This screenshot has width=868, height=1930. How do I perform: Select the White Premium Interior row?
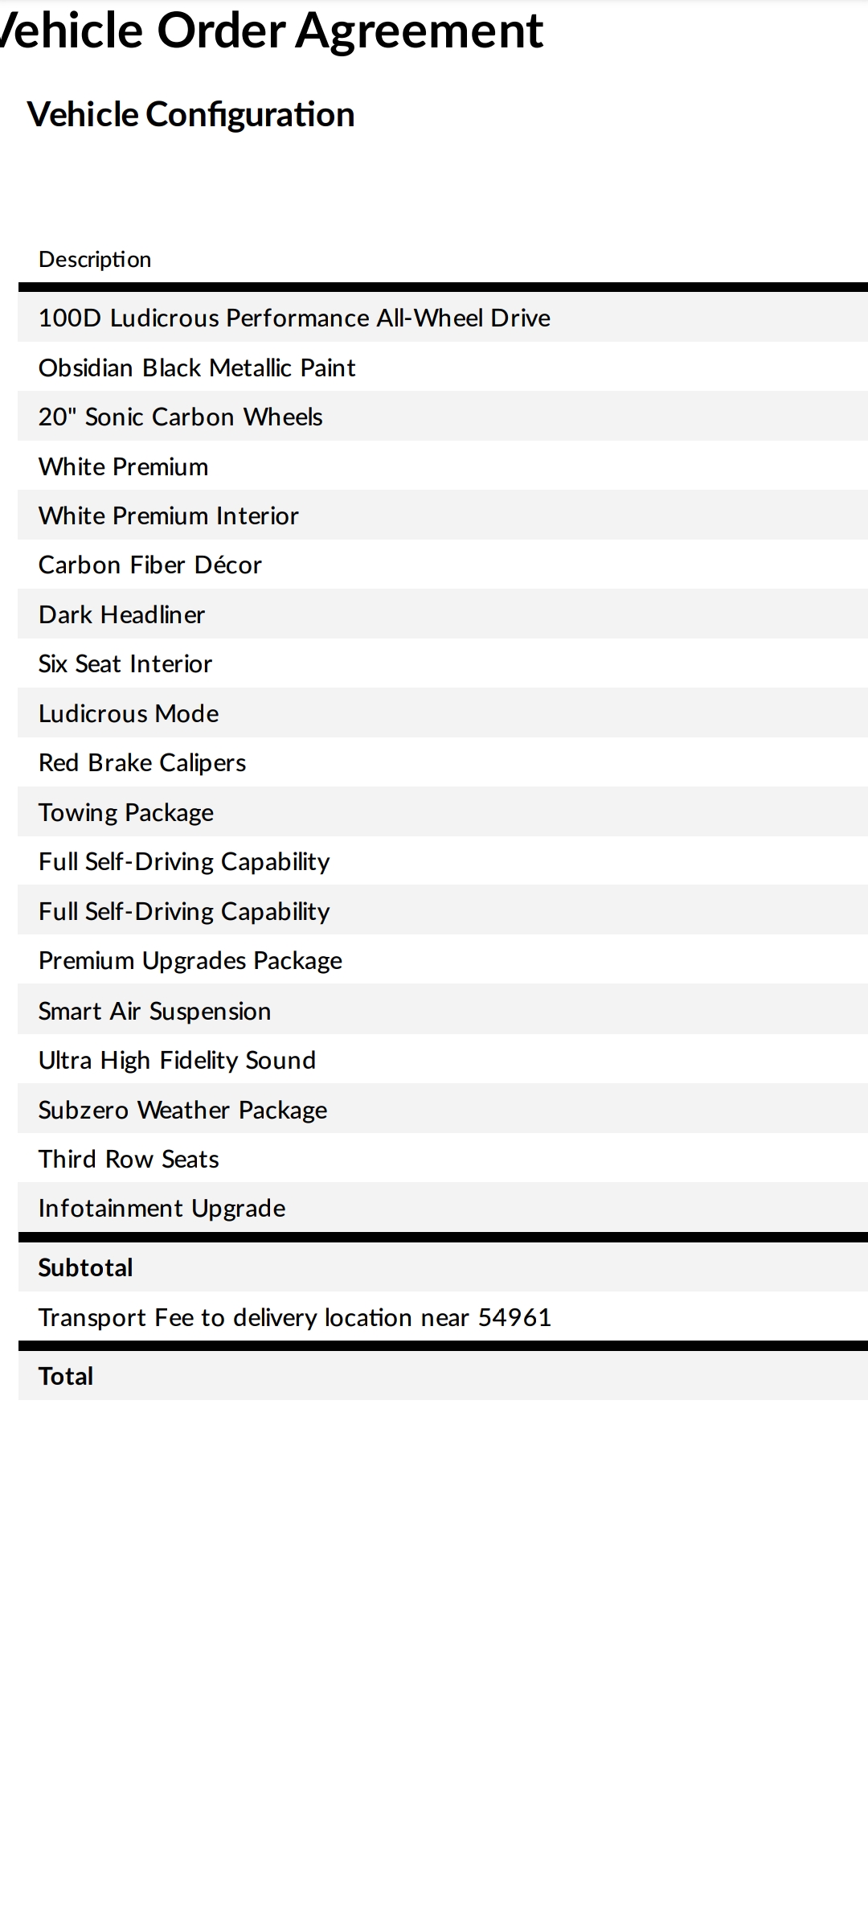[169, 516]
